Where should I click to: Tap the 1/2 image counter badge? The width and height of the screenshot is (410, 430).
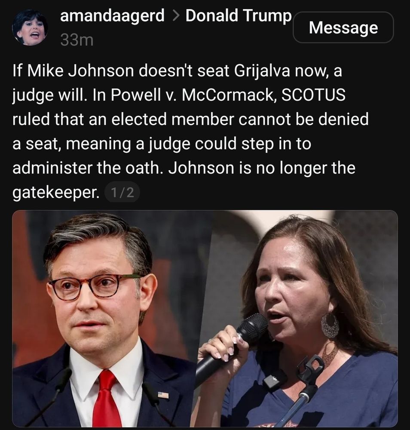click(122, 192)
